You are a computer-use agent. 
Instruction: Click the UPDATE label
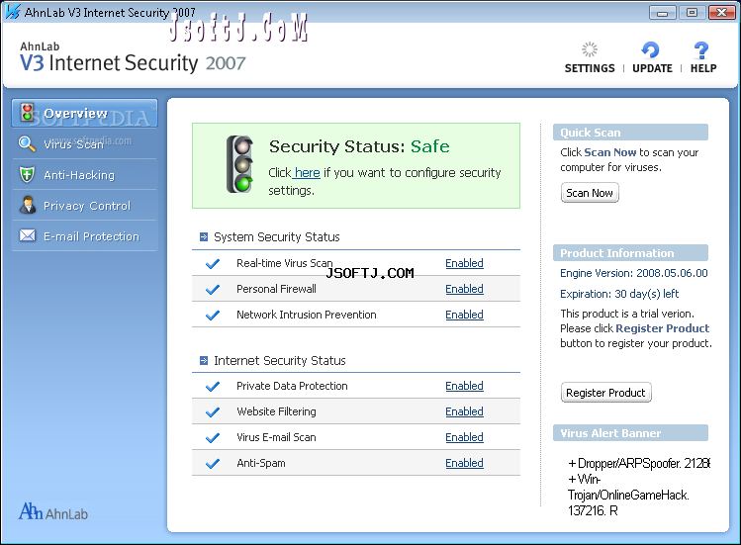[652, 68]
